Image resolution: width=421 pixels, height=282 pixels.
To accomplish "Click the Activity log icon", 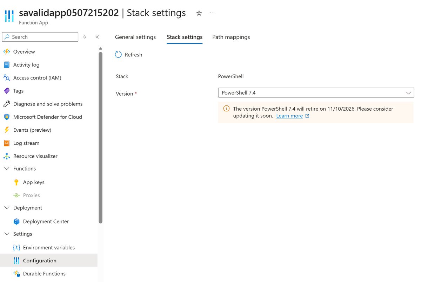I will [7, 65].
